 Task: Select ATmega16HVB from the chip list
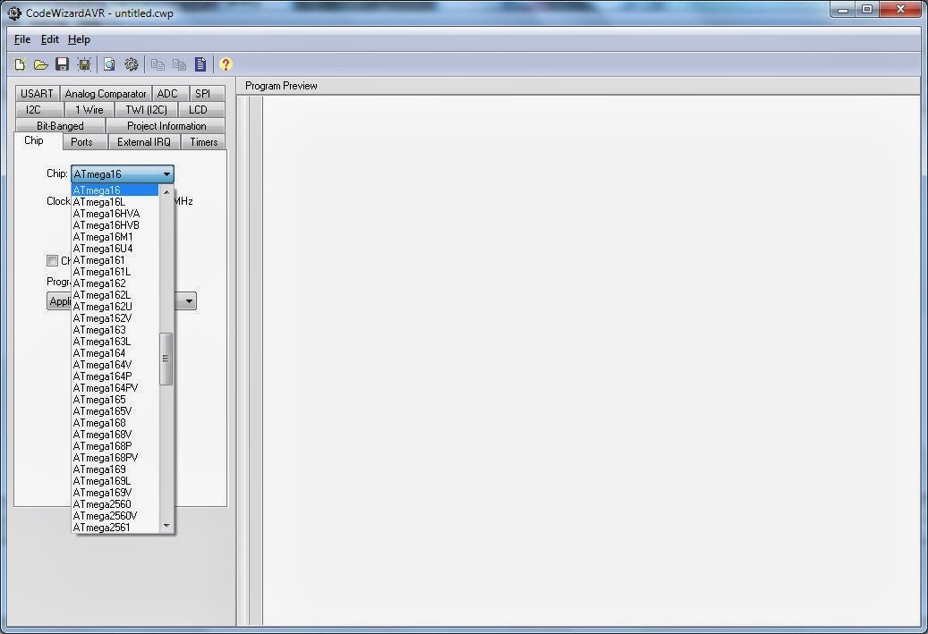[115, 225]
